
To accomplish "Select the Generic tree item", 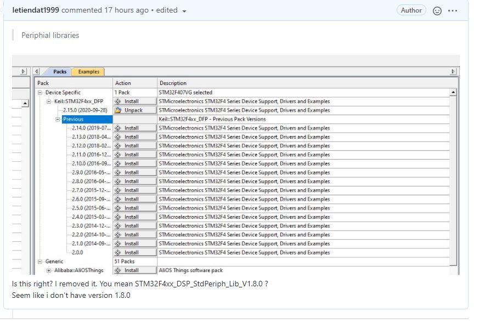I will pos(54,262).
